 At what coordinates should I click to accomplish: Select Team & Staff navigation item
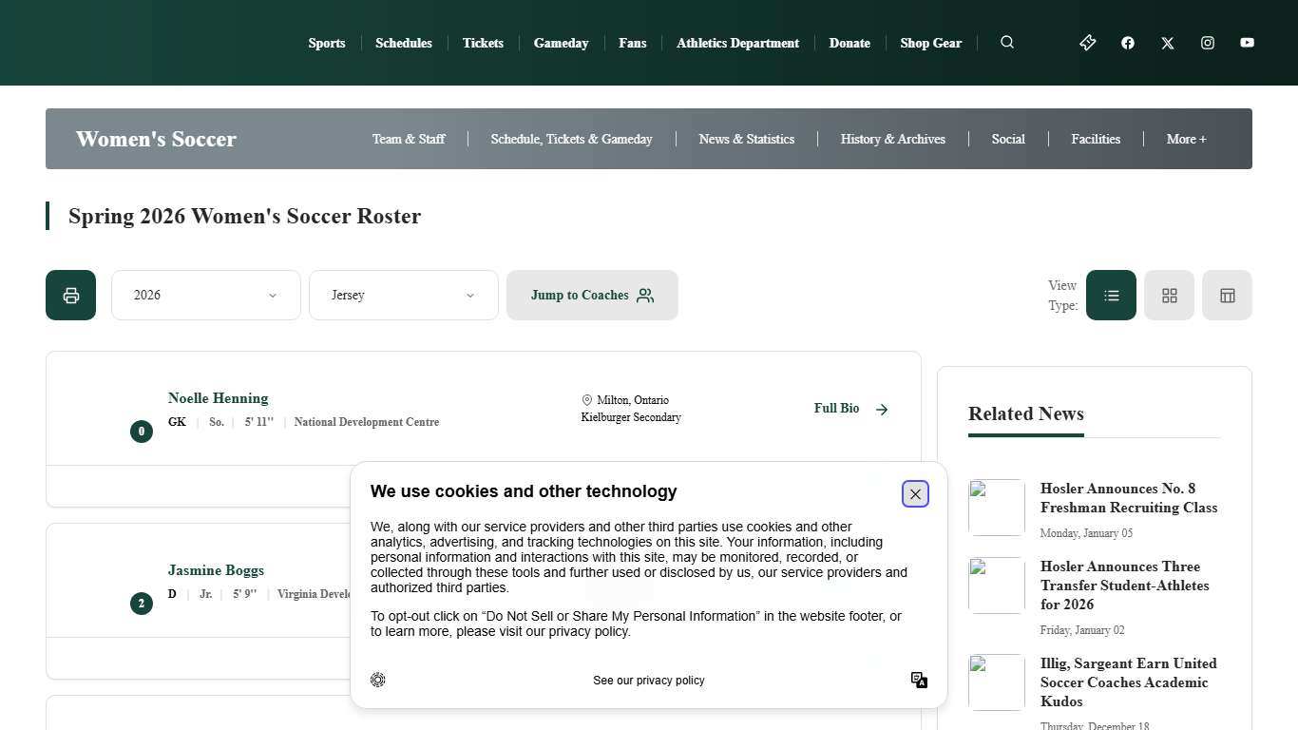[409, 139]
